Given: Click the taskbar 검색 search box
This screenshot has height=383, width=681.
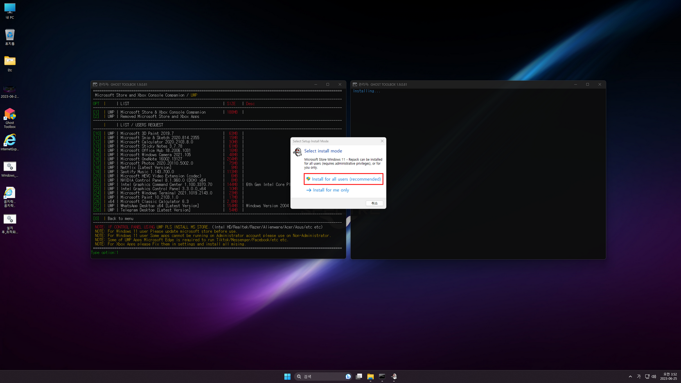Looking at the screenshot, I should pos(323,376).
